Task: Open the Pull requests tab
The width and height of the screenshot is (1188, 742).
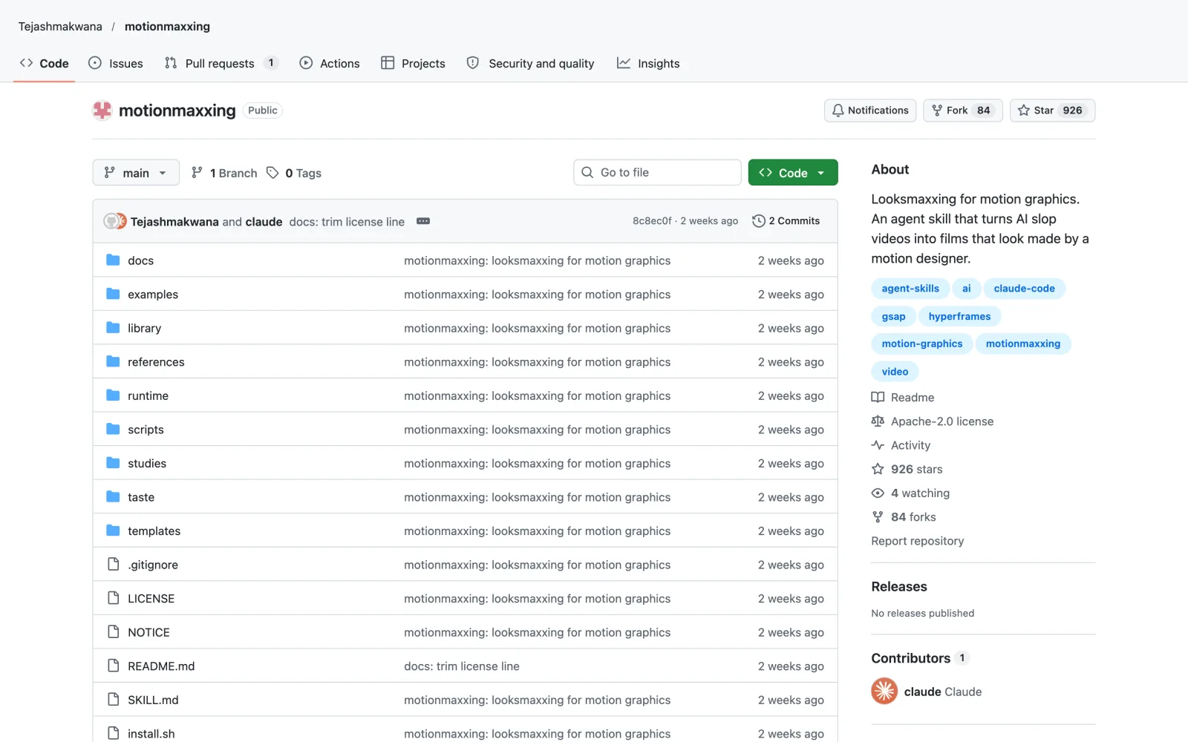Action: click(221, 63)
